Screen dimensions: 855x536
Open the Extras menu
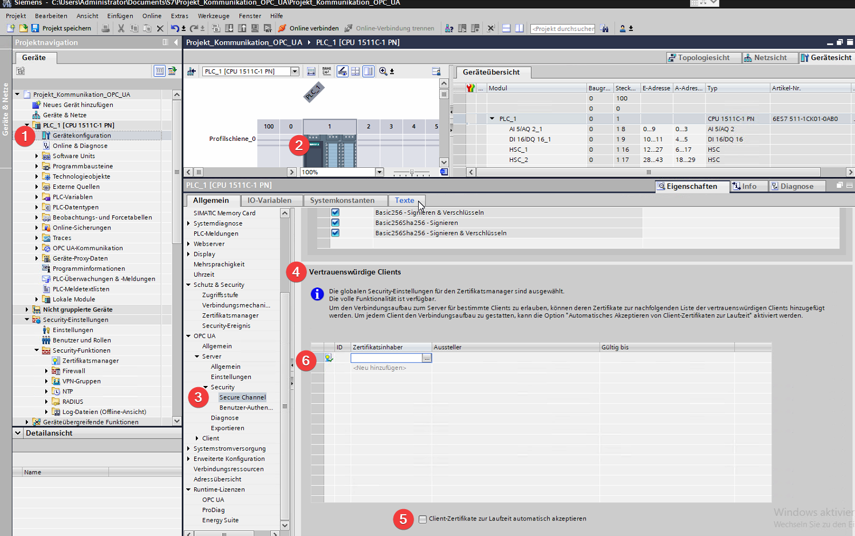(x=179, y=16)
